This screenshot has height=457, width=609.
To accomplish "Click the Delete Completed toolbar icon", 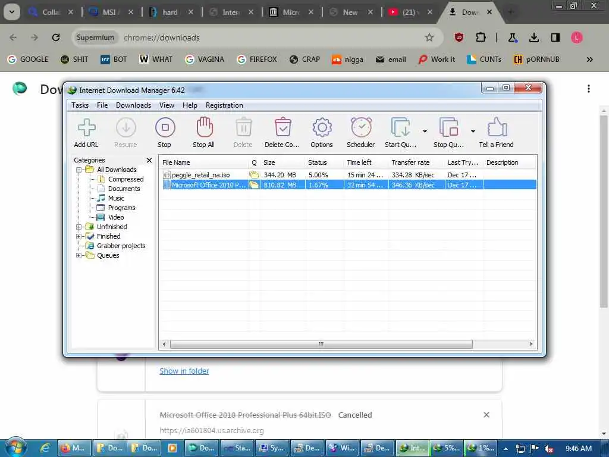I will (x=282, y=127).
